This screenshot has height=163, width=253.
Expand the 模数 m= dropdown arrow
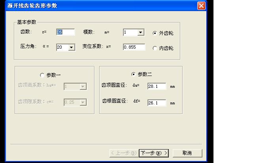point(141,32)
